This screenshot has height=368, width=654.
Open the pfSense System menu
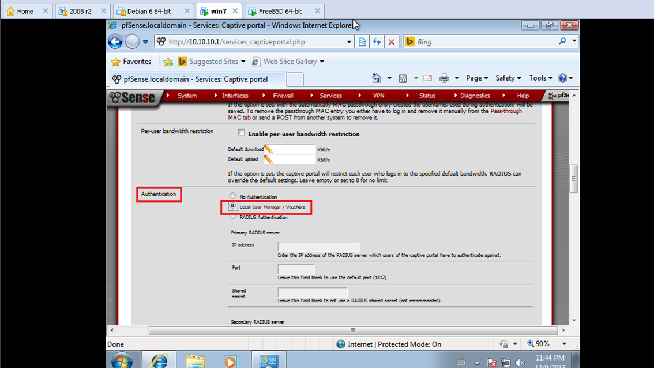pyautogui.click(x=187, y=96)
